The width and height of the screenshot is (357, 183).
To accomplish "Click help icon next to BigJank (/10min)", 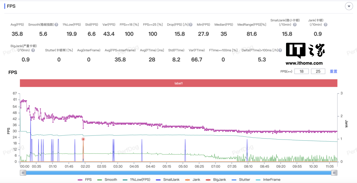I will pyautogui.click(x=33, y=50).
